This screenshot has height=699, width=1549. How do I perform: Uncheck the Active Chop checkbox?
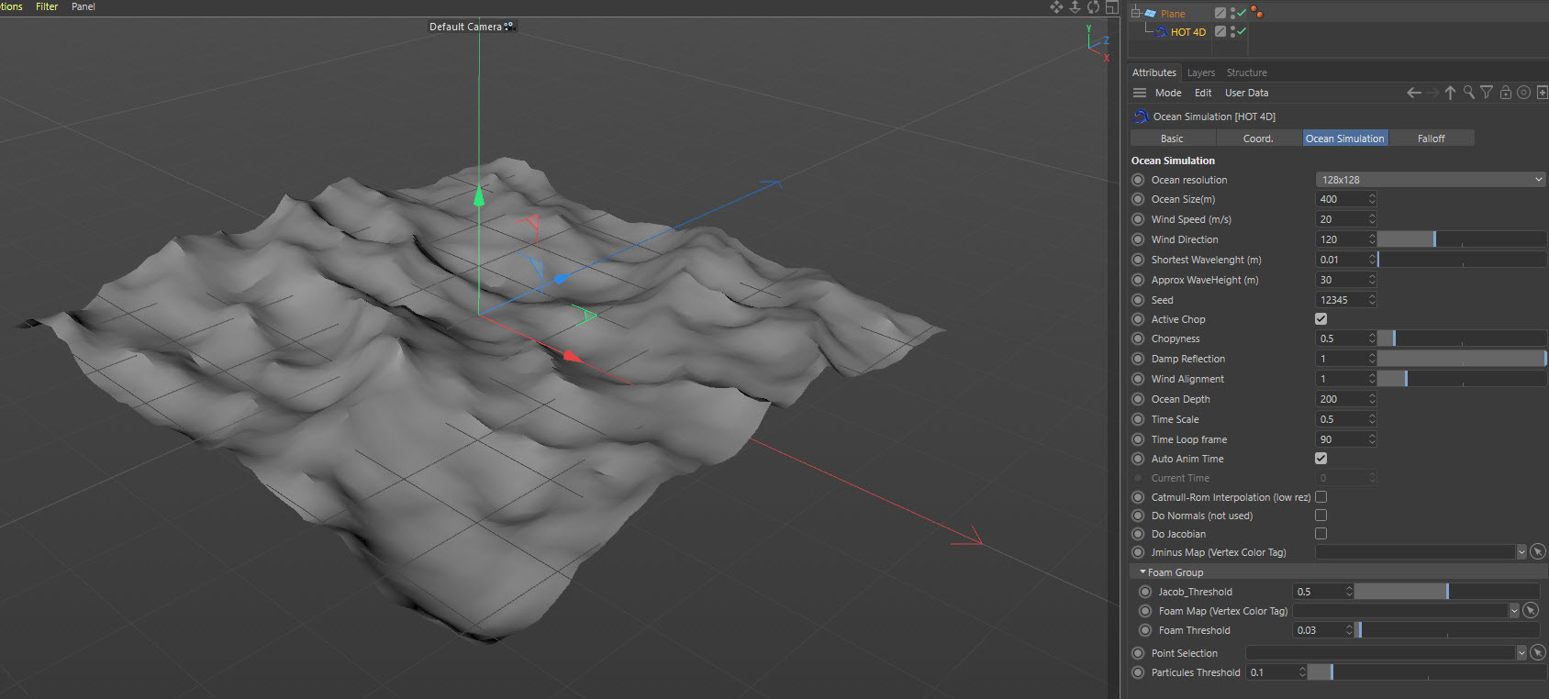tap(1321, 319)
